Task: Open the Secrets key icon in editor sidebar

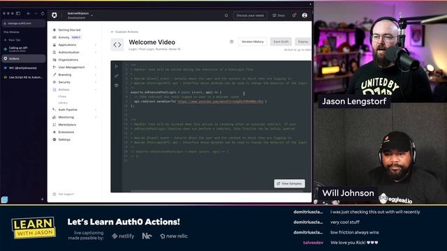Action: [x=117, y=76]
